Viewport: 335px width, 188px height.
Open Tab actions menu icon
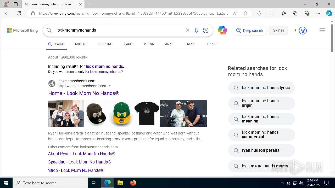tap(16, 4)
